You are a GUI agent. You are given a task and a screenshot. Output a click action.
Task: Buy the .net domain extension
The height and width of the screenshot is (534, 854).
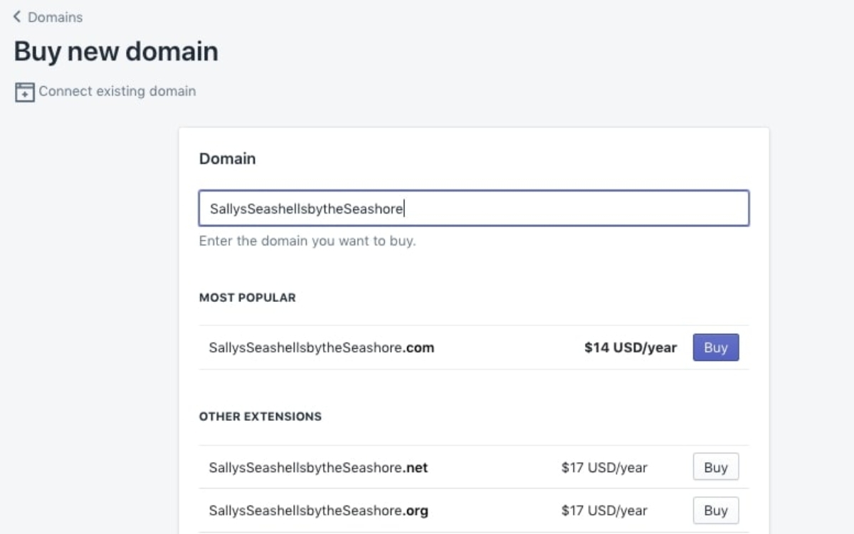point(716,467)
